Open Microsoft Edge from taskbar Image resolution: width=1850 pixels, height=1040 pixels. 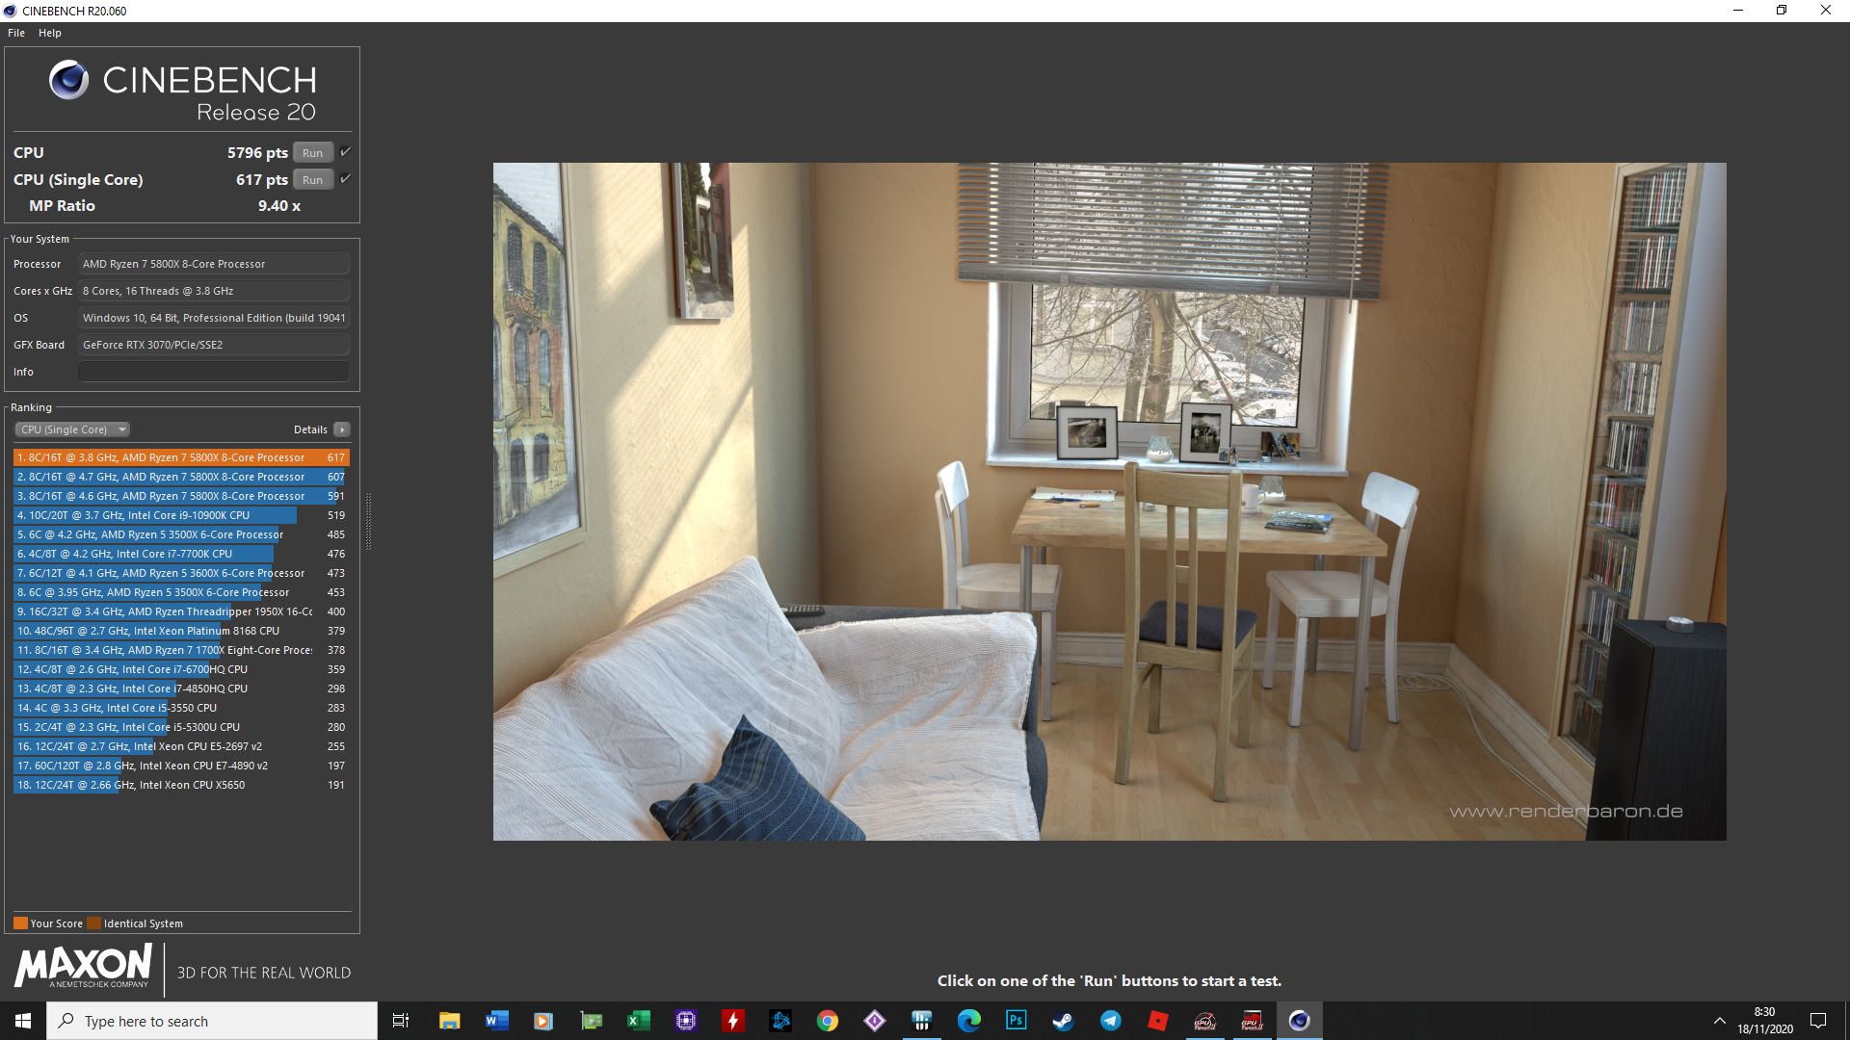[968, 1021]
